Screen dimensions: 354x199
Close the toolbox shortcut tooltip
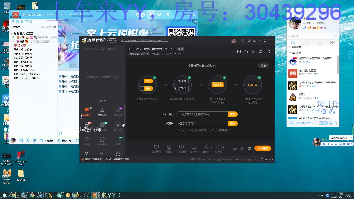[x=351, y=137]
